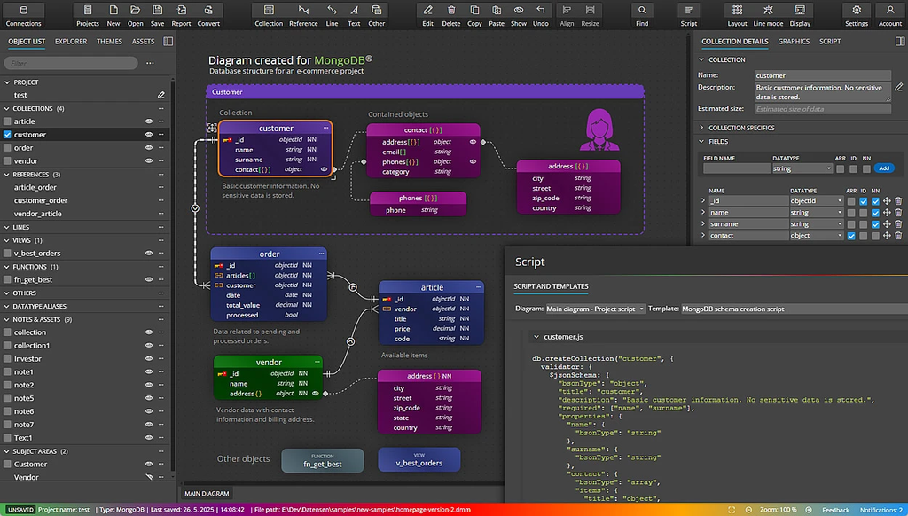Viewport: 908px width, 516px height.
Task: Switch to the THEMES tab
Action: pyautogui.click(x=109, y=42)
